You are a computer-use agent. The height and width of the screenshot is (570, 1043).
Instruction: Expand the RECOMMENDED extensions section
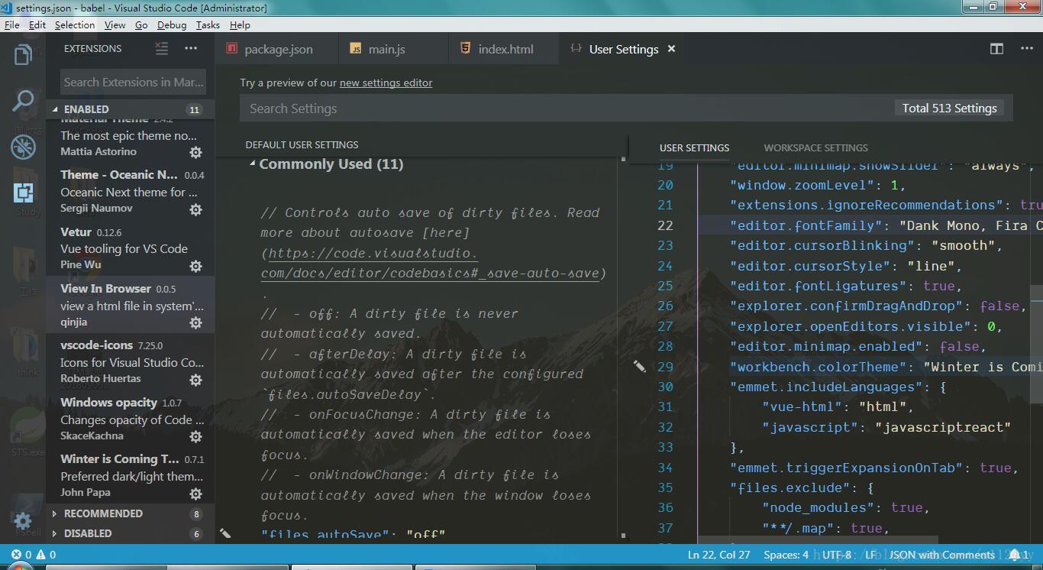[x=130, y=513]
